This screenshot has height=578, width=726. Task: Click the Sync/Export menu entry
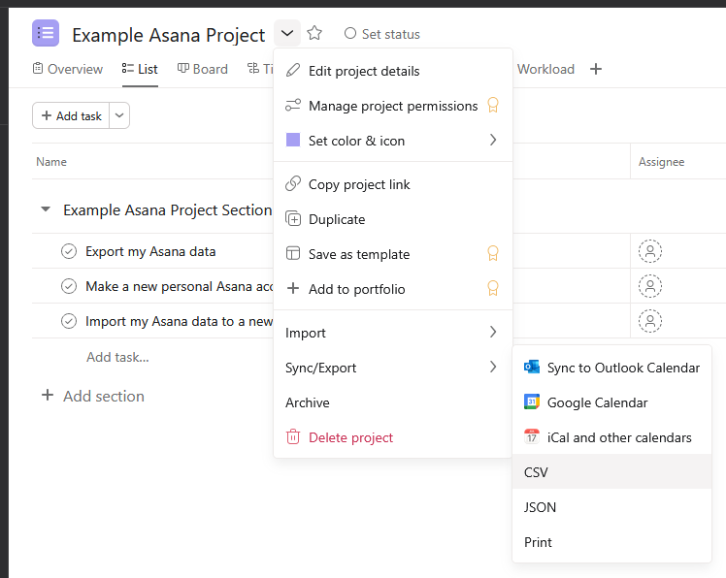point(393,368)
